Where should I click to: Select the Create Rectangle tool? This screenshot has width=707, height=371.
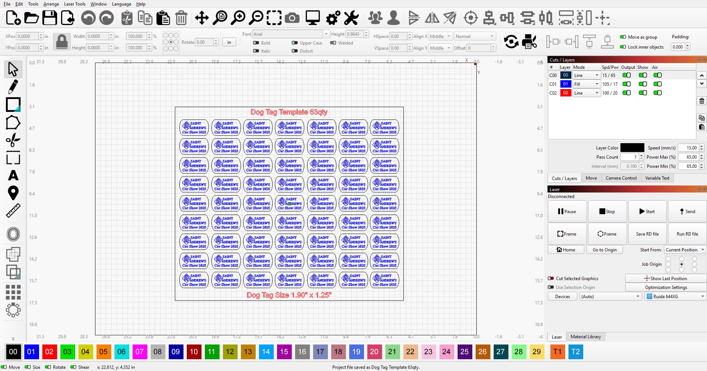[13, 105]
